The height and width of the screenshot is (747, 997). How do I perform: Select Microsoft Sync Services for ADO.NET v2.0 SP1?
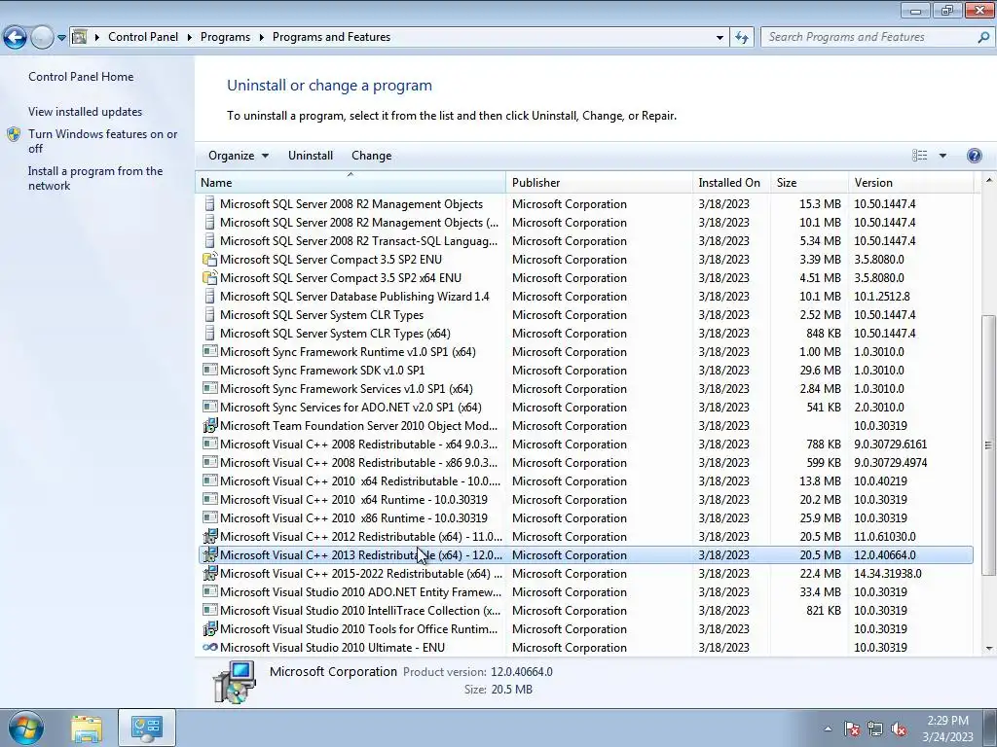[585, 407]
